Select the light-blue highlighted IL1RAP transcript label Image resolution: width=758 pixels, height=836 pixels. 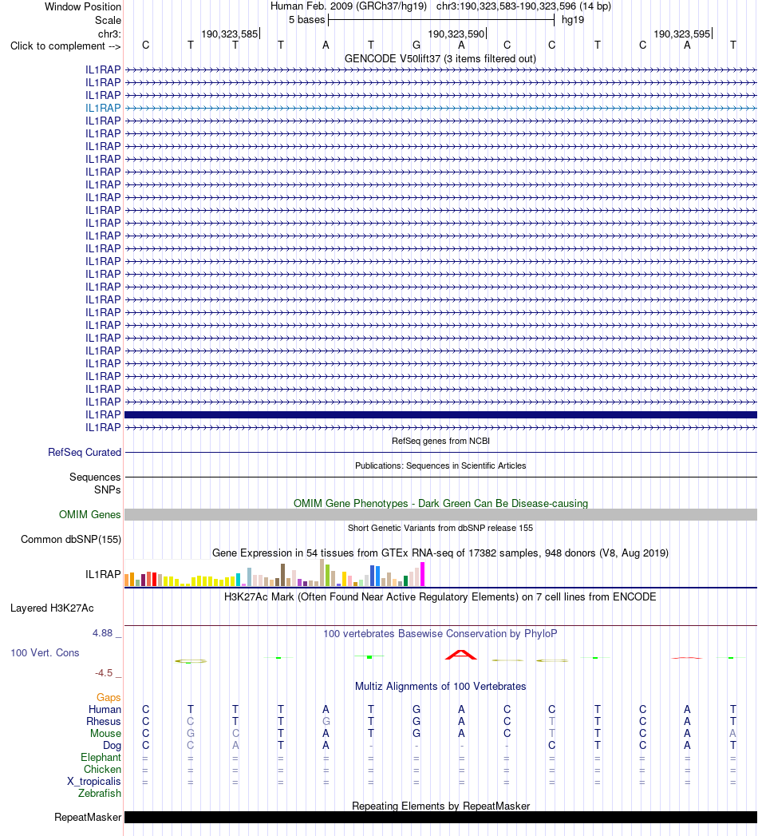coord(103,109)
